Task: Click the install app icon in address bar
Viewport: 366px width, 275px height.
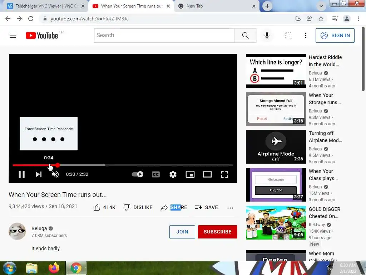Action: (x=298, y=19)
